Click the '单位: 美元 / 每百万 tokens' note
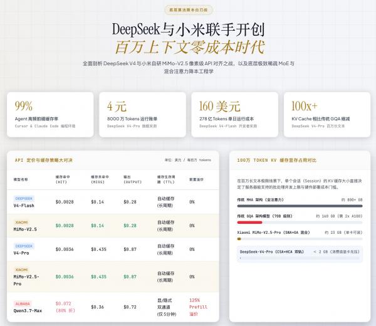Image resolution: width=376 pixels, height=326 pixels. click(x=188, y=160)
